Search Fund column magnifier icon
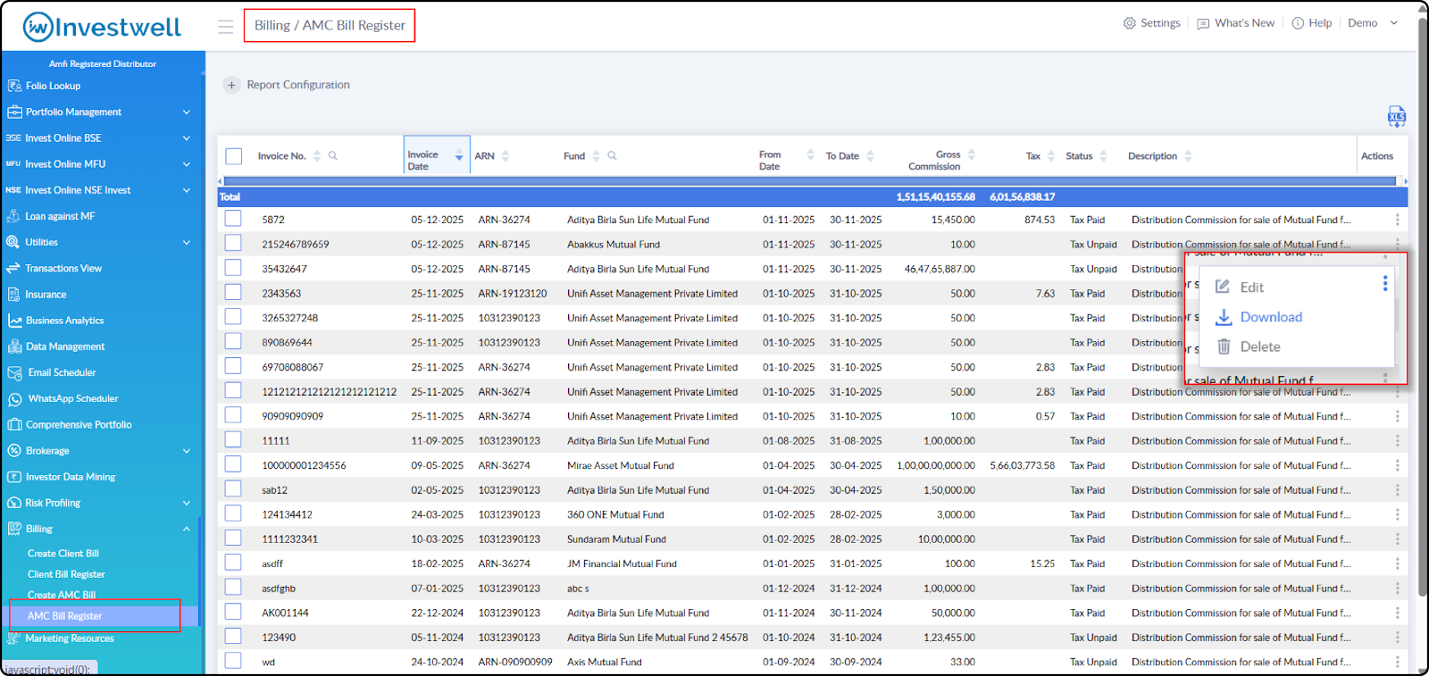The height and width of the screenshot is (676, 1429). 613,155
